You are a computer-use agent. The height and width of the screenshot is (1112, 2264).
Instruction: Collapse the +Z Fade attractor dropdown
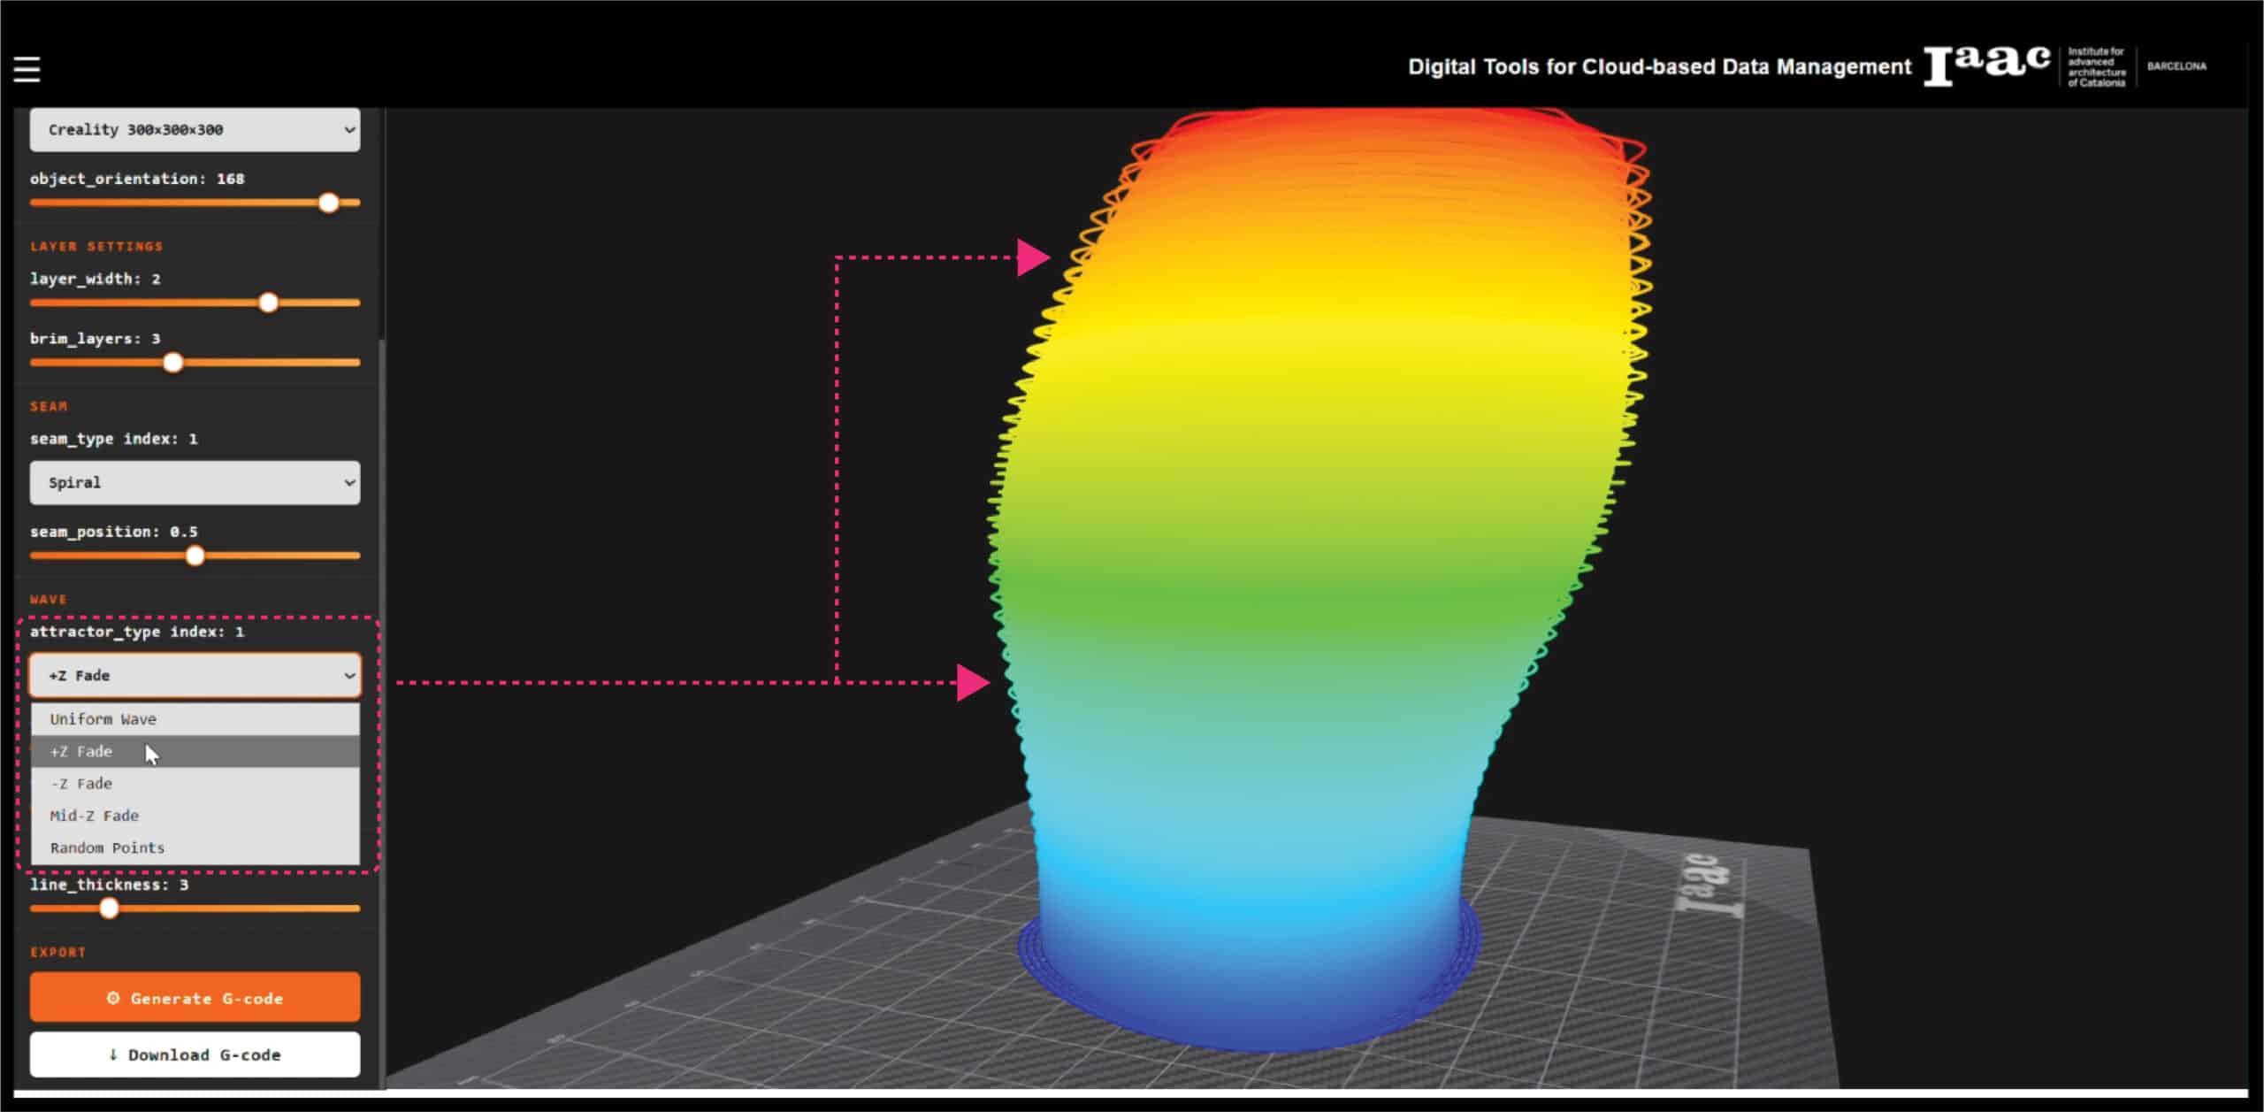(x=195, y=676)
